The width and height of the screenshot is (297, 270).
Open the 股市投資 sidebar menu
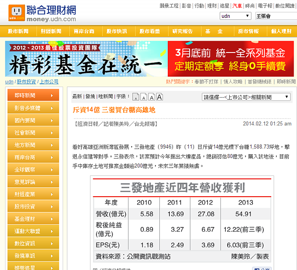[x=33, y=206]
